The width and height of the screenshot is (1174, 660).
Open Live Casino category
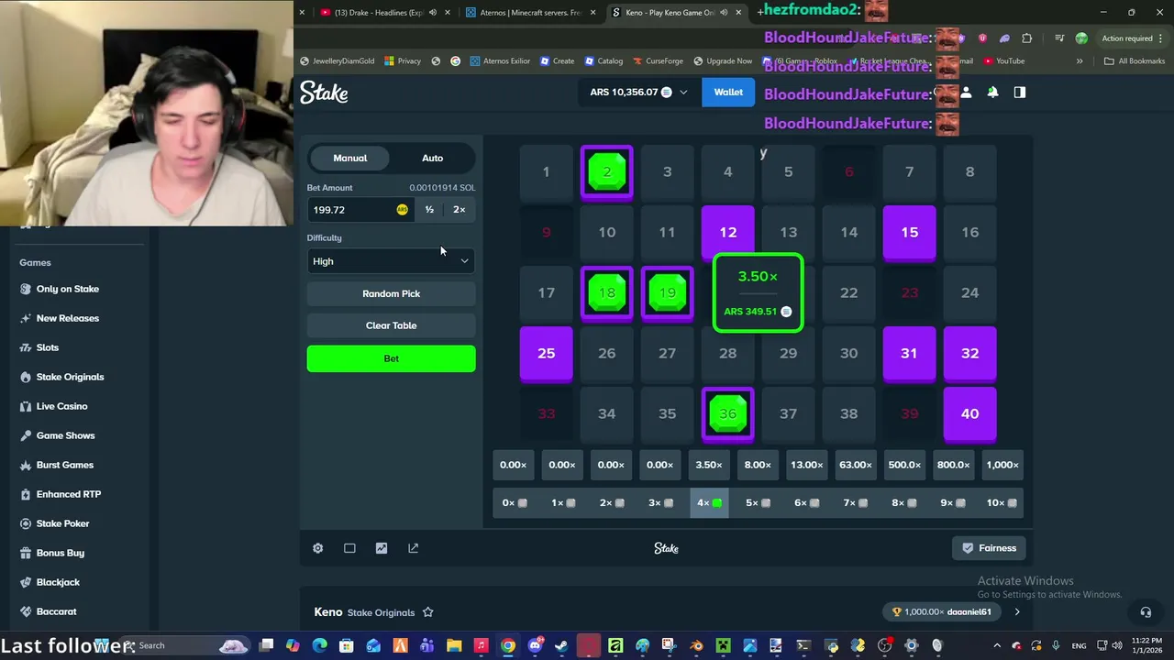[x=61, y=406]
